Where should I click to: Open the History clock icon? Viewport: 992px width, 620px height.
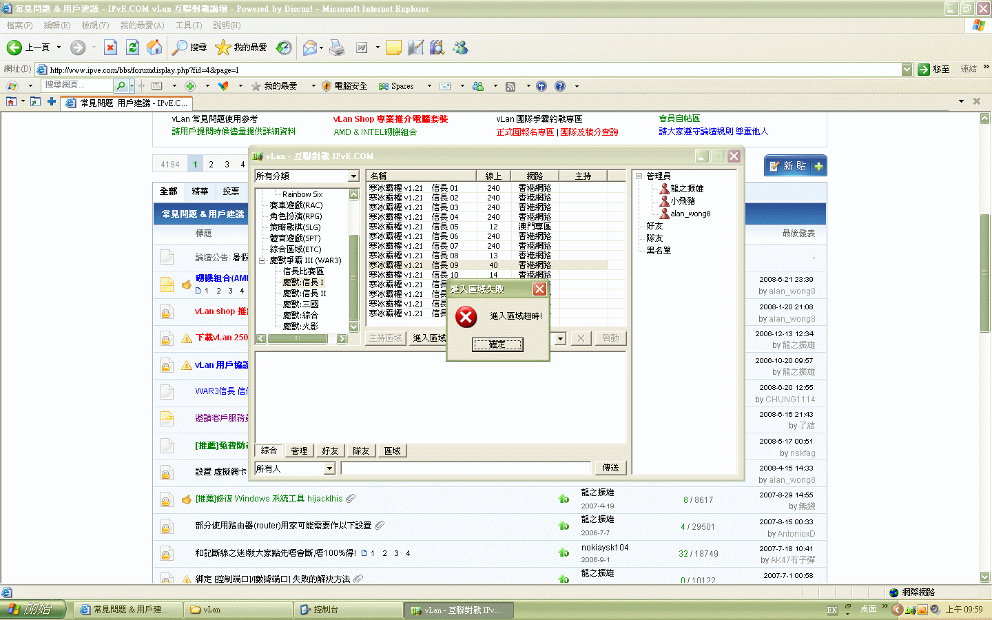284,47
